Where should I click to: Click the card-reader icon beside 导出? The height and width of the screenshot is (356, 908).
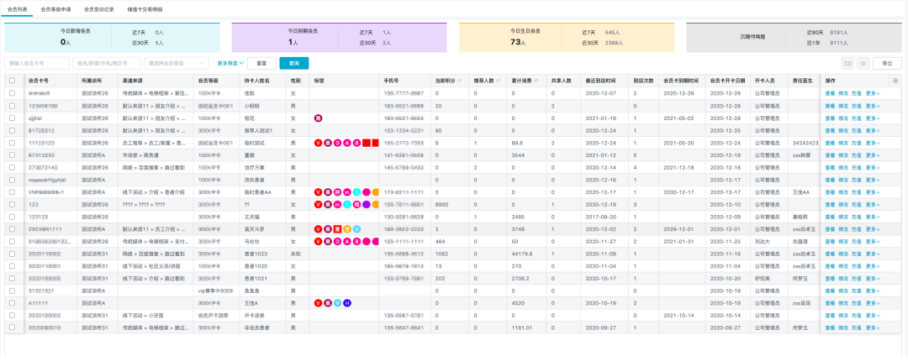coord(847,64)
